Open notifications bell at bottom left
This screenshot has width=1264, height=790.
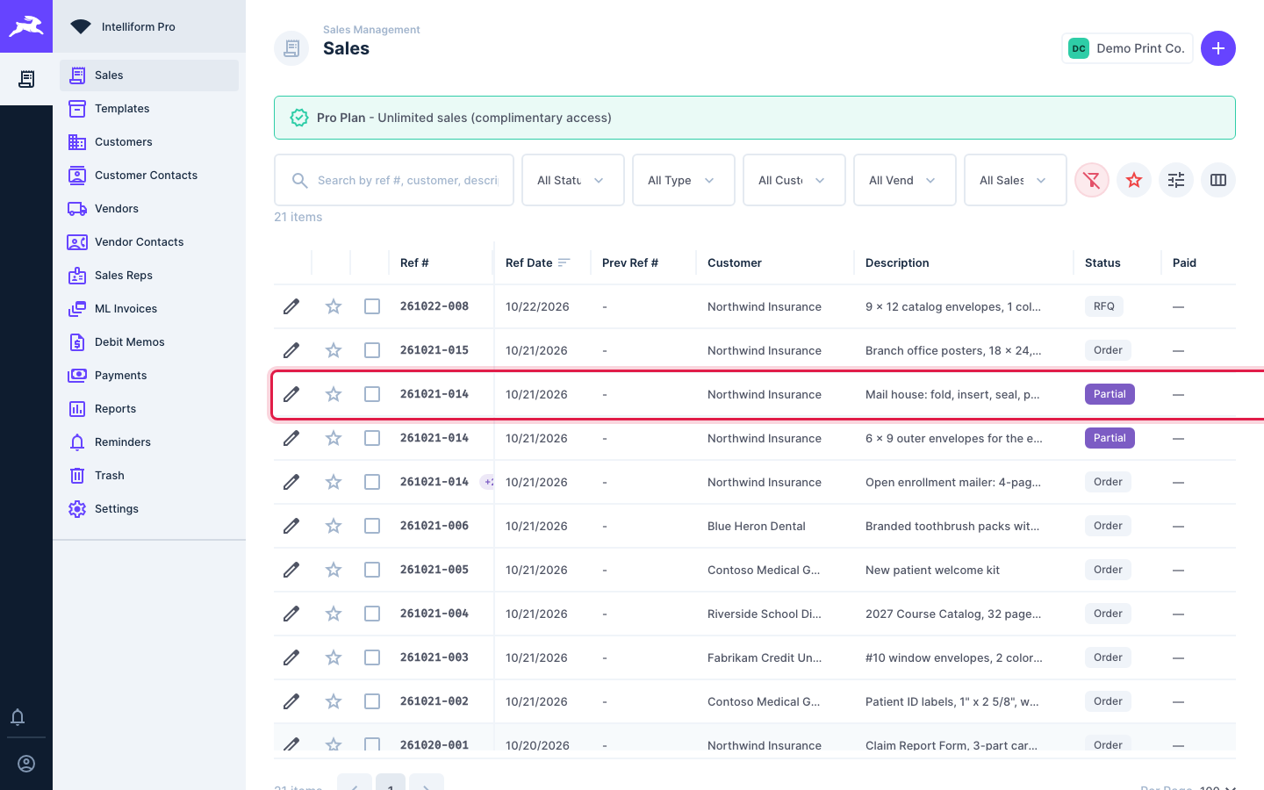18,717
